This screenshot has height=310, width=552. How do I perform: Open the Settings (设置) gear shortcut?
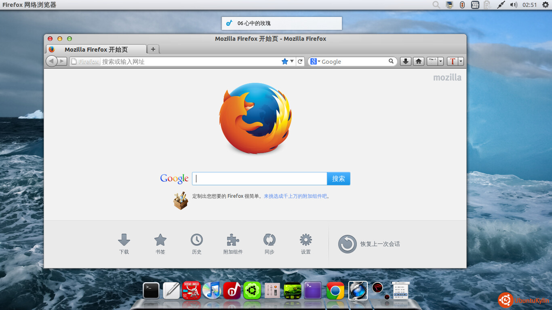305,240
